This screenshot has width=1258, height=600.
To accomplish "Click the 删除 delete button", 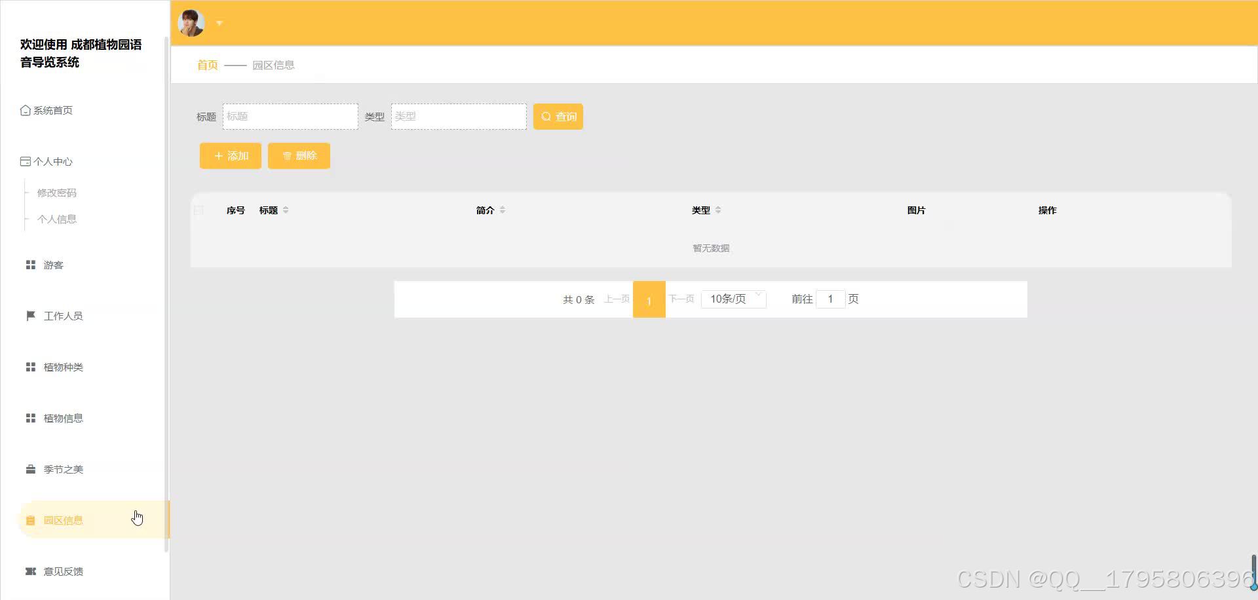I will 299,156.
